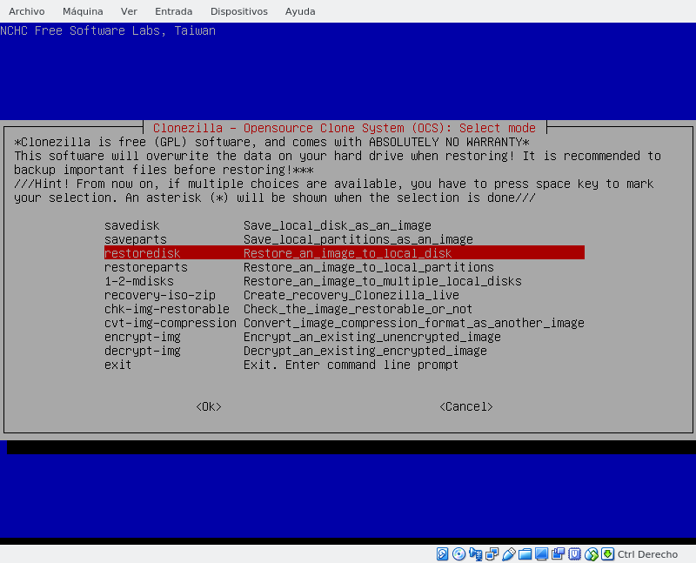Screen dimensions: 696x563
Task: Click the Cancel button in Clonezilla dialog
Action: pyautogui.click(x=466, y=406)
